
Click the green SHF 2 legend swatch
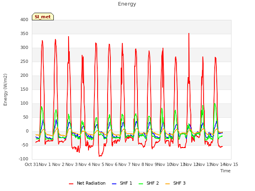click(x=141, y=184)
